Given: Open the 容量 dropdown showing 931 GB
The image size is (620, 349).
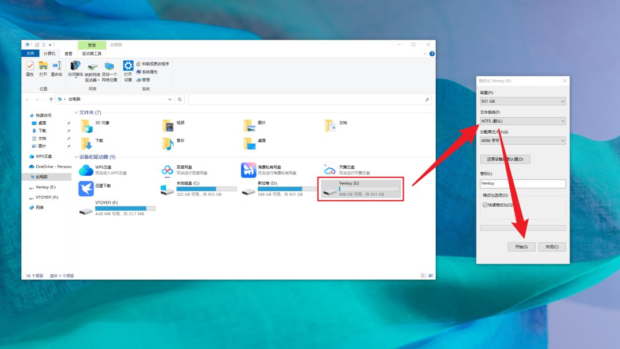Looking at the screenshot, I should (523, 101).
